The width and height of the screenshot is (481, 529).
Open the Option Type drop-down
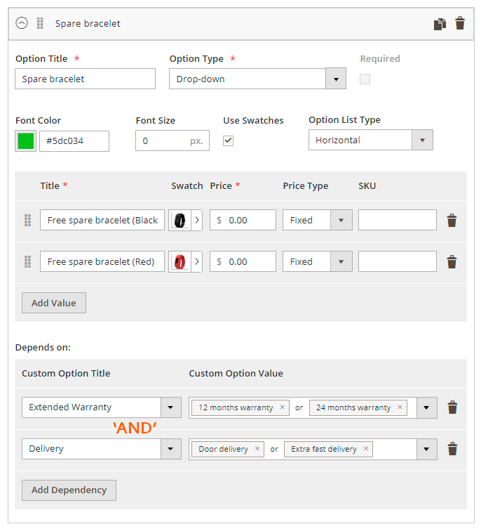335,79
